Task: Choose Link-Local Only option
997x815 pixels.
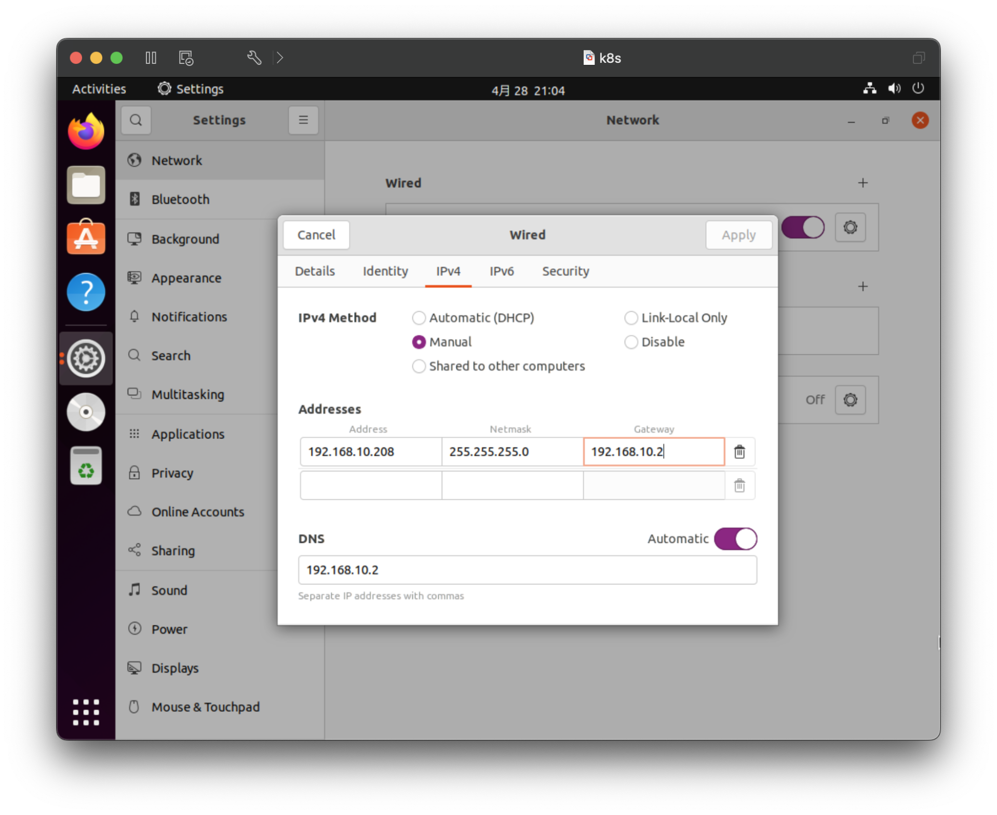Action: pyautogui.click(x=631, y=317)
